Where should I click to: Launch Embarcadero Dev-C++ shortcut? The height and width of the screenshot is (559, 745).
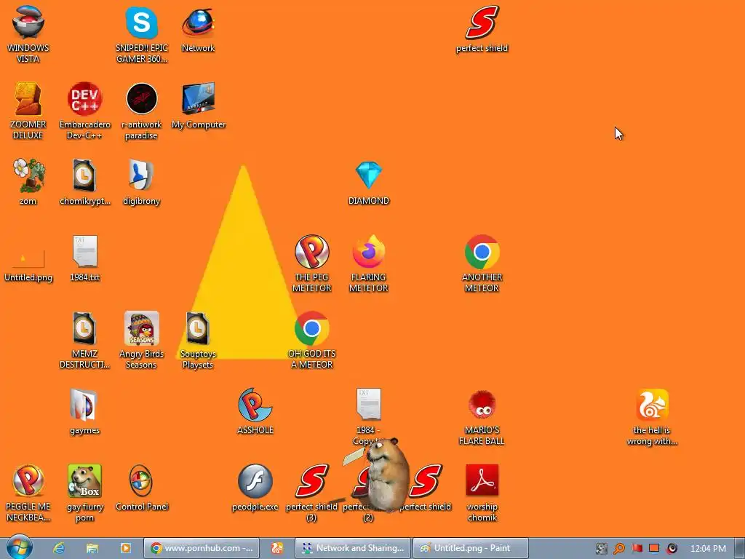84,111
